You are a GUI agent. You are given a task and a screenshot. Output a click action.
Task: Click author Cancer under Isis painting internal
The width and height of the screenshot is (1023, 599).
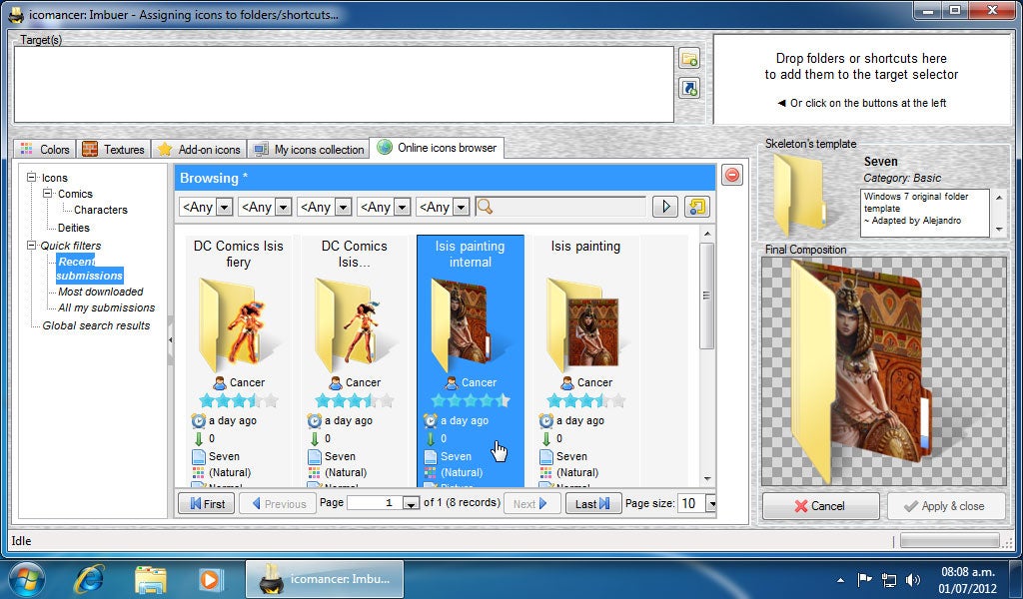(471, 382)
